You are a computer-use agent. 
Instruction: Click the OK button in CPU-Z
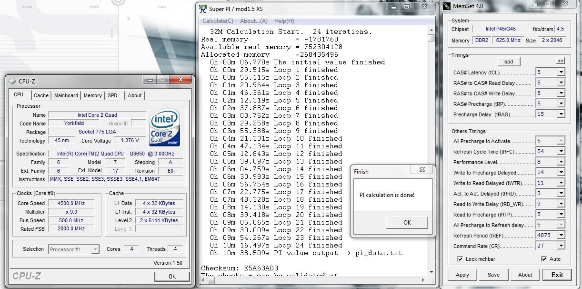click(172, 277)
